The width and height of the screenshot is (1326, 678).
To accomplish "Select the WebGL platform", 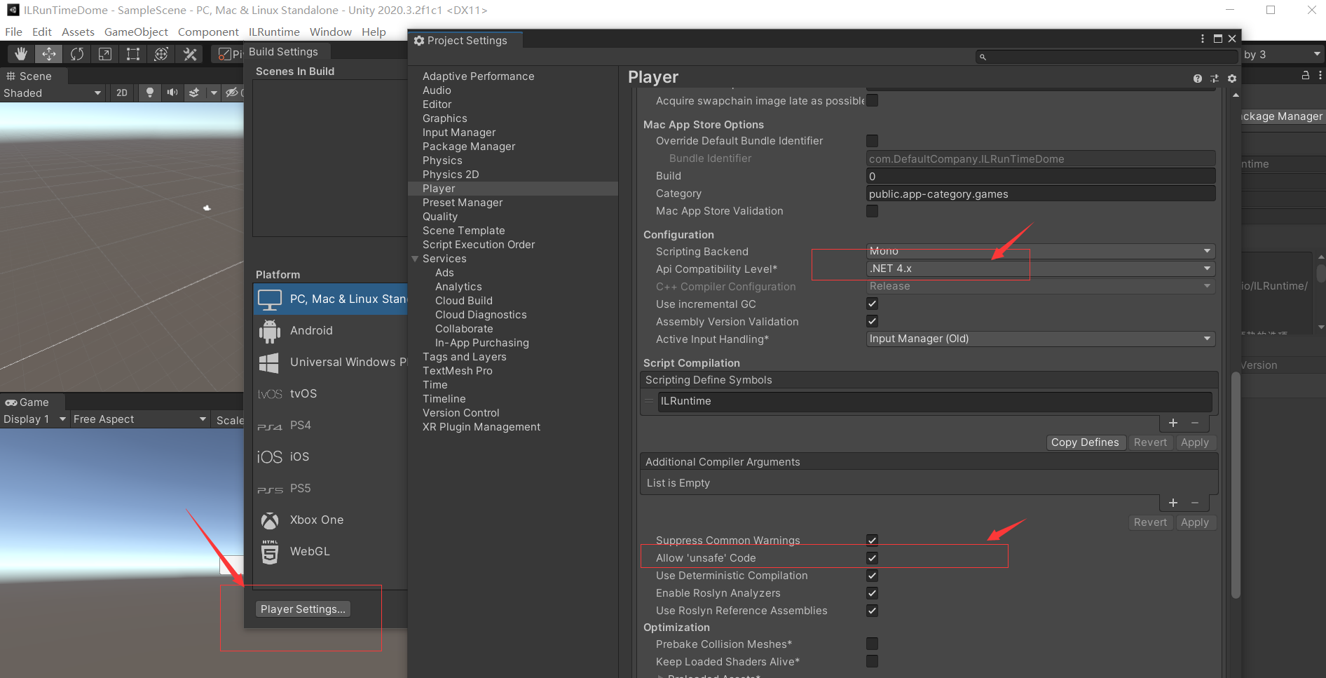I will click(x=309, y=551).
